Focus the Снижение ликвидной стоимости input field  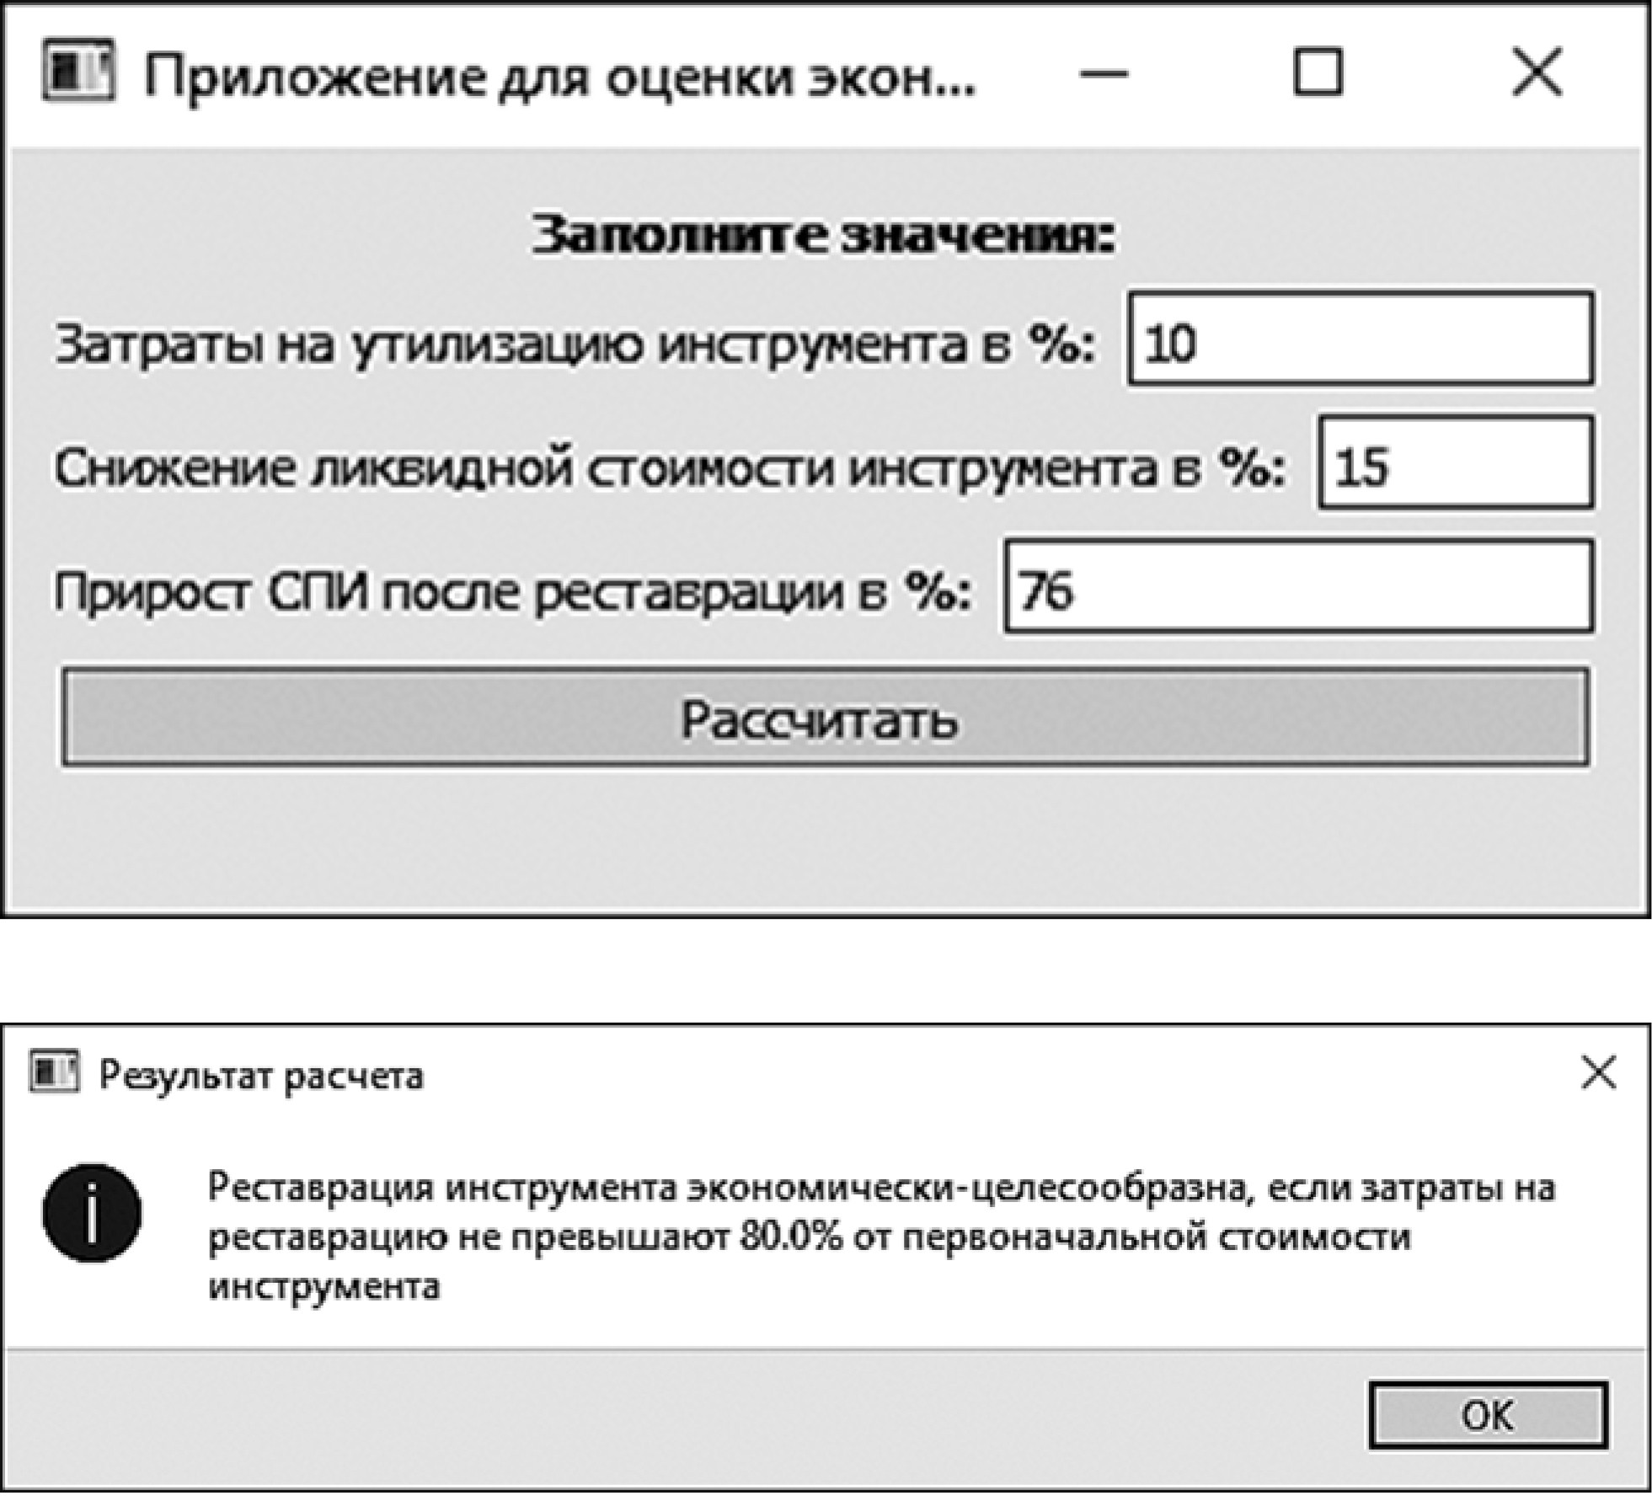tap(1456, 463)
